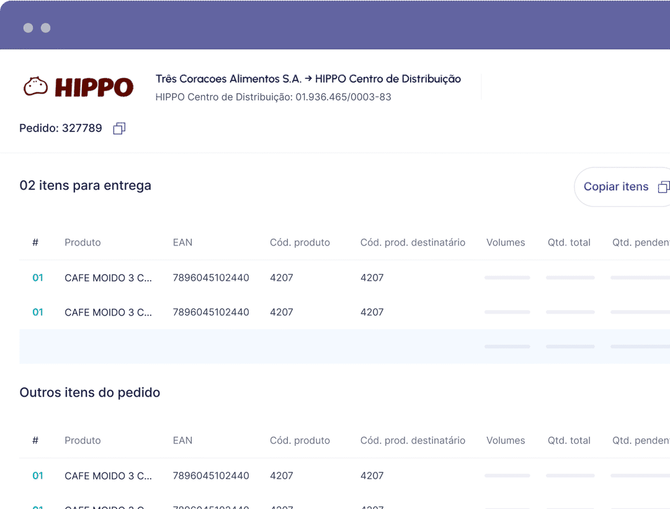Viewport: 670px width, 509px height.
Task: Click item number 01 in the first Outros itens row
Action: pos(38,476)
